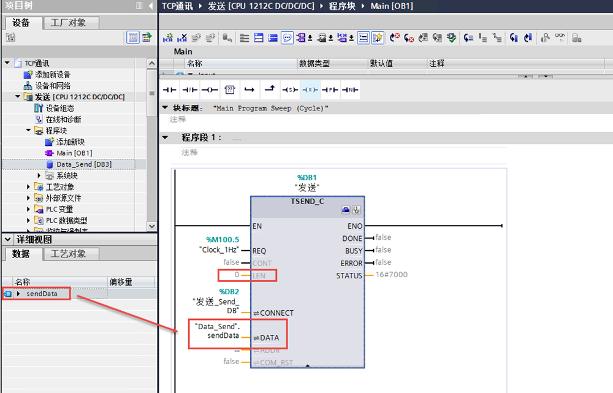Insert an output coil instruction
Screen dimensions: 613x393
tap(210, 90)
